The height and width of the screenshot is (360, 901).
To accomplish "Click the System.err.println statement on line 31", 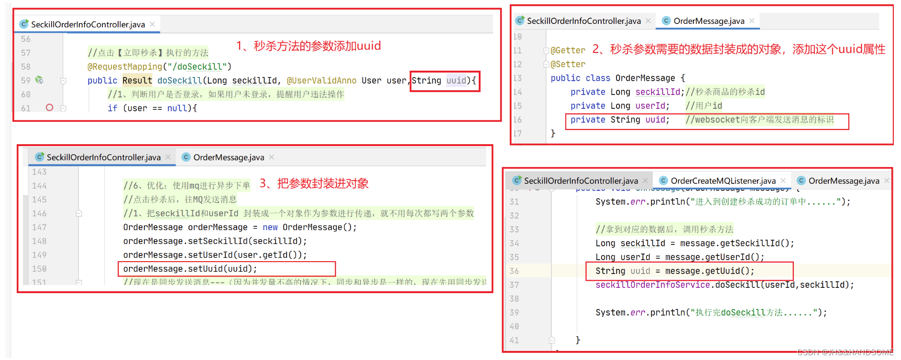I will click(x=723, y=201).
